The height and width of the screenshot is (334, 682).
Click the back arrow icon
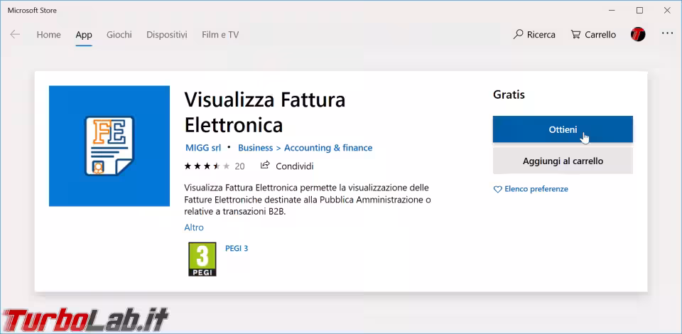(x=15, y=34)
